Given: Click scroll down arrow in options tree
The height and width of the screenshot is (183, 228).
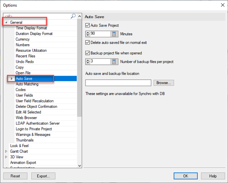Looking at the screenshot, I should [x=80, y=166].
